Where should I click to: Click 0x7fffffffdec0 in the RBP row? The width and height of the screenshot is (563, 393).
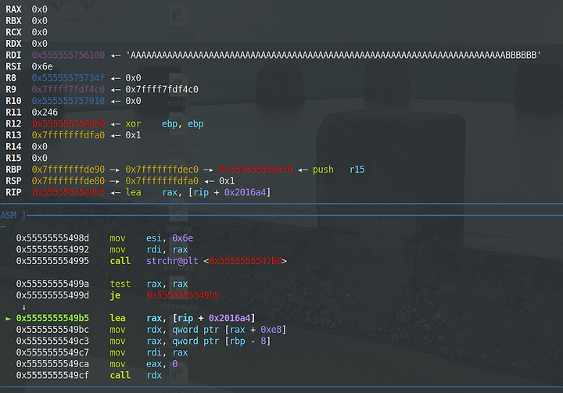pos(162,170)
